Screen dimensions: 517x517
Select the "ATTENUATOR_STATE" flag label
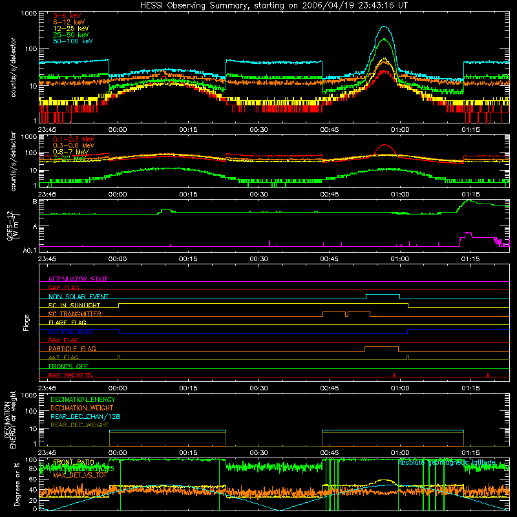pos(78,279)
